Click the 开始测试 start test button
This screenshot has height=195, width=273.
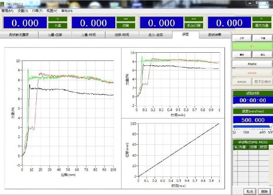(x=252, y=64)
